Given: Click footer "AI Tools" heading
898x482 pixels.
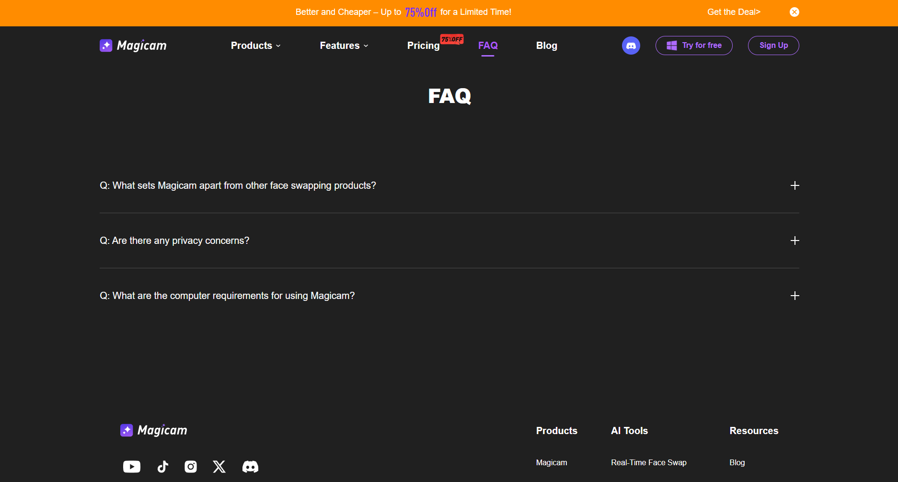Looking at the screenshot, I should (x=629, y=431).
